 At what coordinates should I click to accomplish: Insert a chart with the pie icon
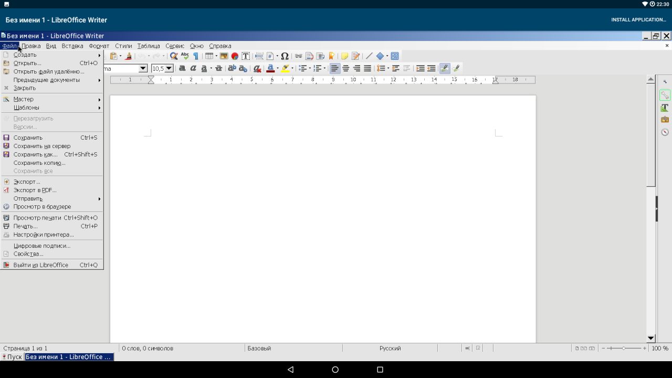[235, 56]
